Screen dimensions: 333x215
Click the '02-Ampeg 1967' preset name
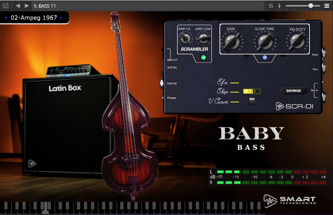(34, 18)
